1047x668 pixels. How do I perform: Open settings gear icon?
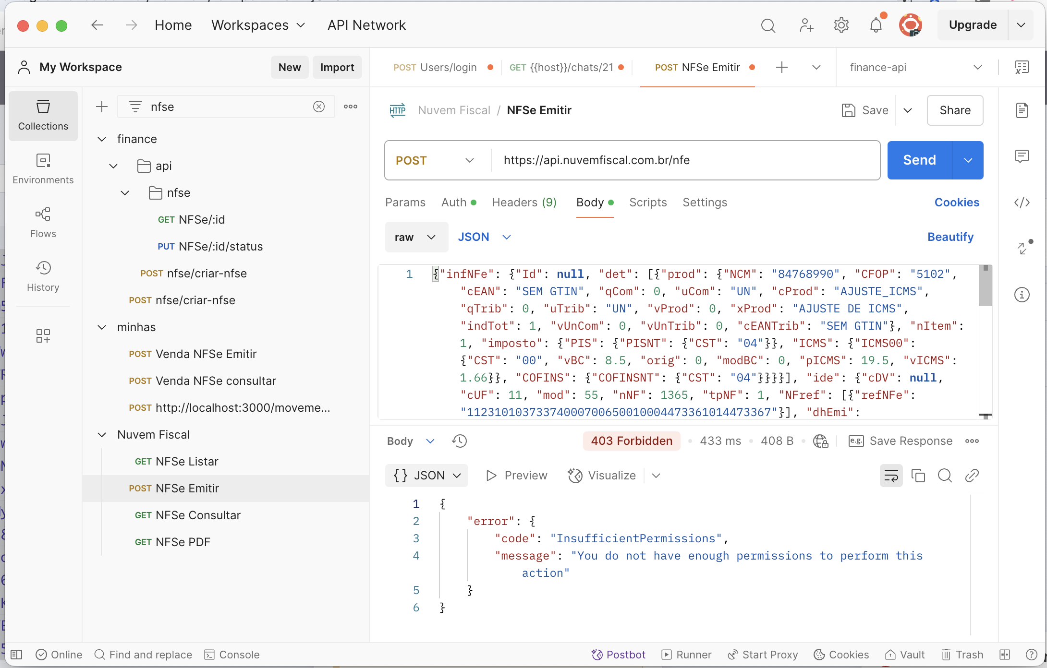[841, 25]
